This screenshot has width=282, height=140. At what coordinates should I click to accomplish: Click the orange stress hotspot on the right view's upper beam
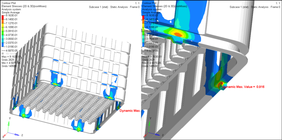[177, 33]
